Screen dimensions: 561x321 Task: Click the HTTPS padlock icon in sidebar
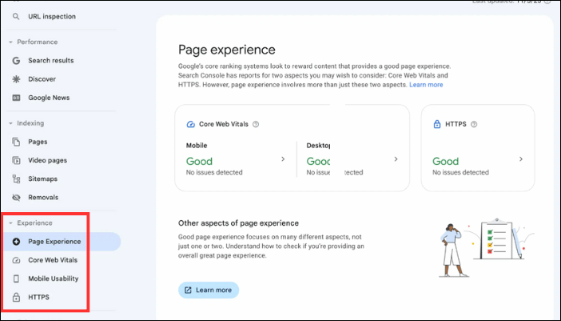tap(16, 297)
